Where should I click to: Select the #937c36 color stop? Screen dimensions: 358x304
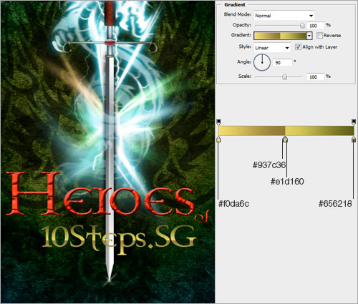[284, 139]
